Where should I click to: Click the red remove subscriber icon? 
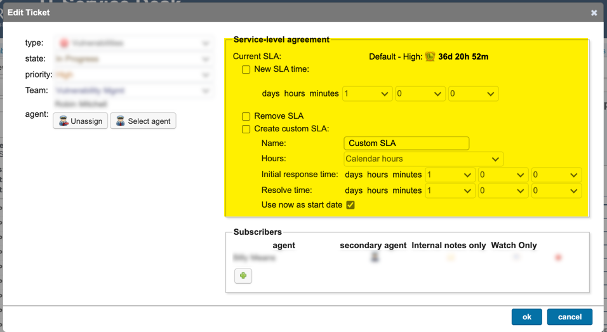click(x=558, y=258)
